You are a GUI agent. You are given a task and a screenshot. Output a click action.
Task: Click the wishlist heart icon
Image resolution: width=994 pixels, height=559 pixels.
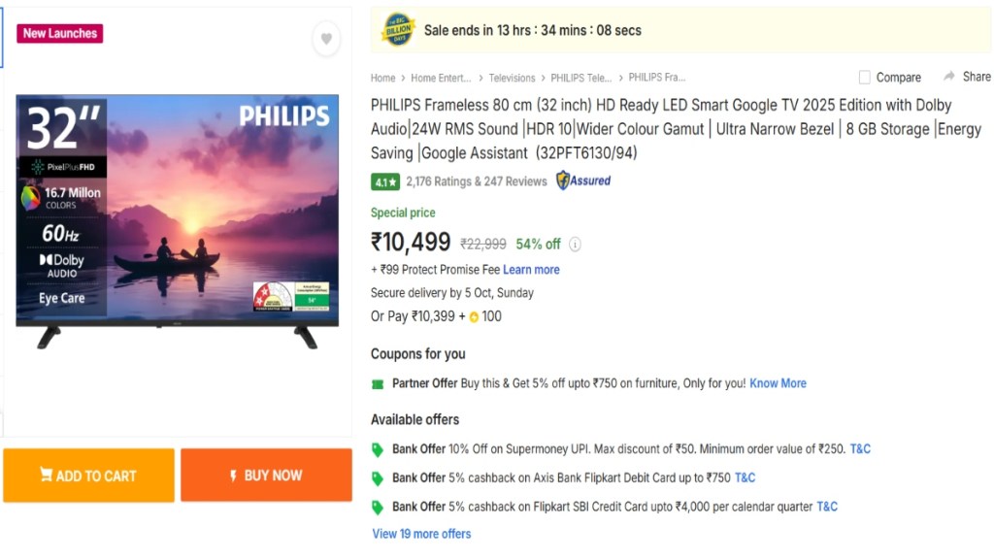tap(326, 40)
